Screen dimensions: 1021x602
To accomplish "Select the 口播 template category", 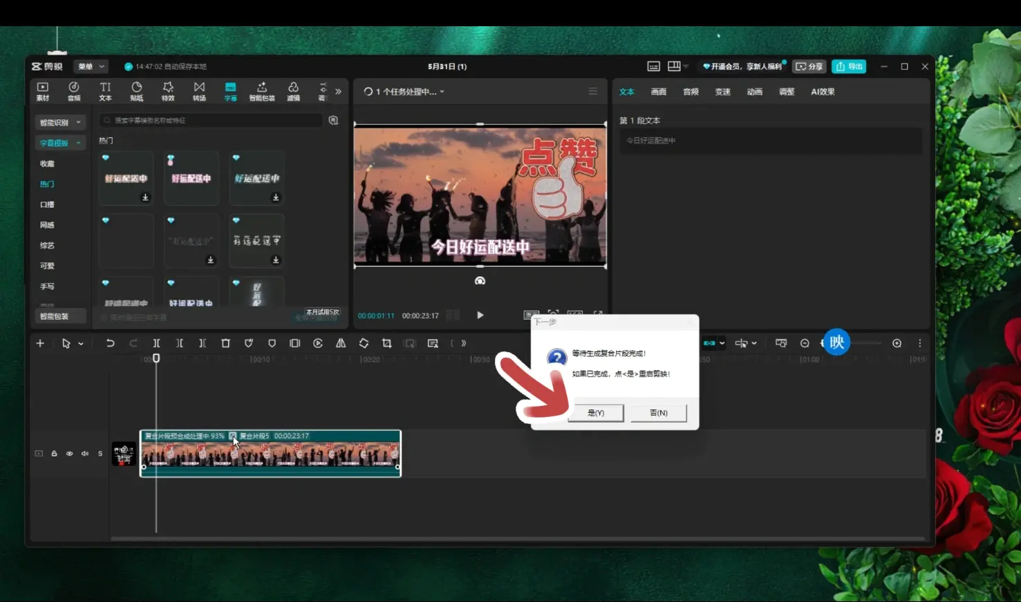I will tap(47, 204).
